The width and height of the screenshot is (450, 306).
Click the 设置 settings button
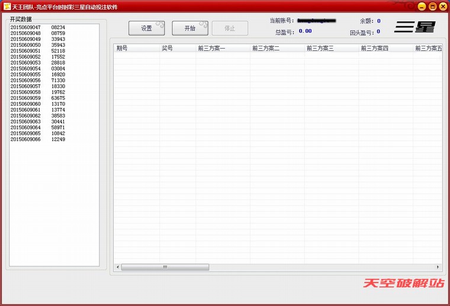pos(146,28)
